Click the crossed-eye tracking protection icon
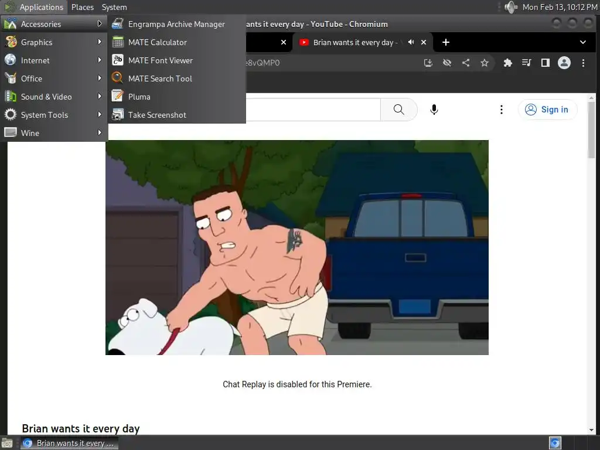This screenshot has width=600, height=450. tap(447, 63)
